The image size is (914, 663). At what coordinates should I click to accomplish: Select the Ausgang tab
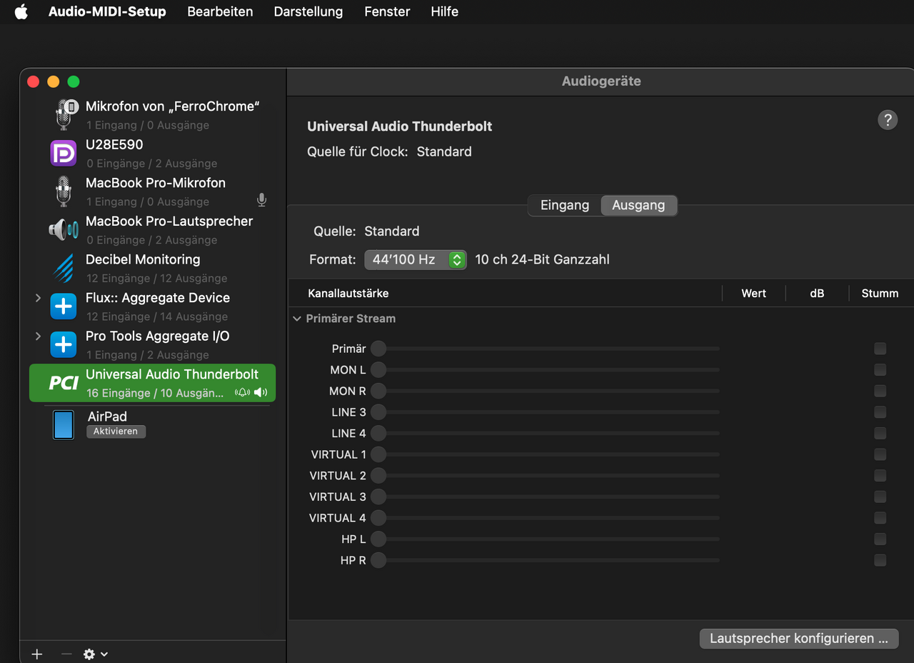click(638, 205)
